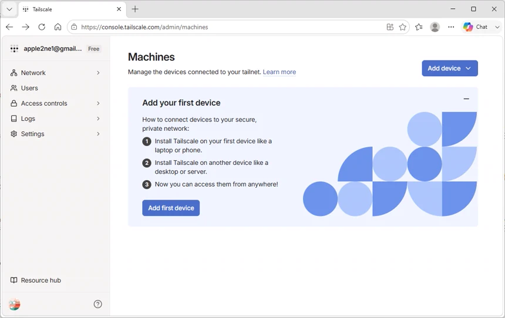Open the browser profile icon
Image resolution: width=505 pixels, height=318 pixels.
pos(435,27)
